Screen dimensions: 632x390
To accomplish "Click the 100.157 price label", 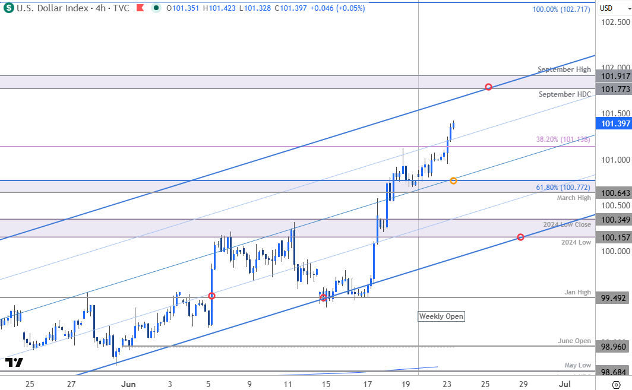I will 614,237.
